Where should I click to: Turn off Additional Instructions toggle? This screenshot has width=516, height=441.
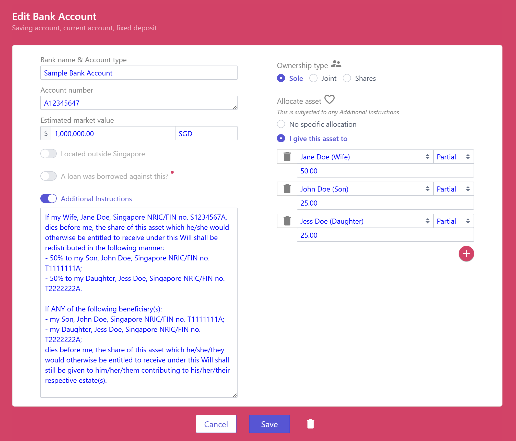point(49,198)
